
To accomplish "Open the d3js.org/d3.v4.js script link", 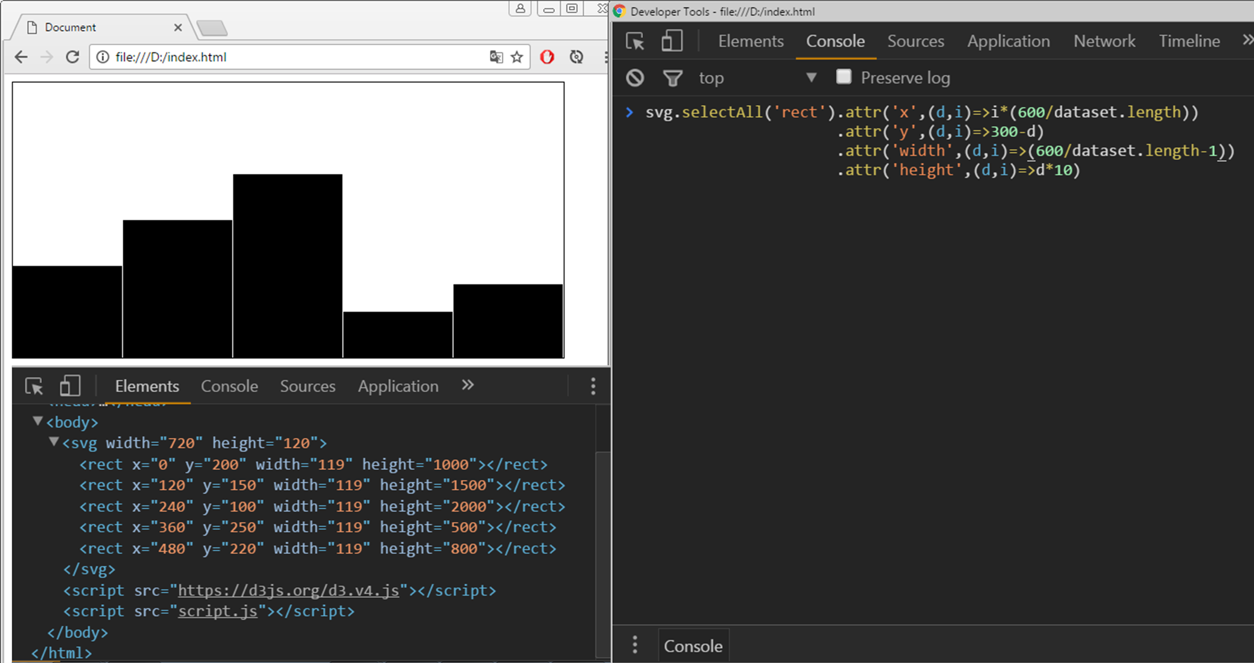I will (289, 590).
